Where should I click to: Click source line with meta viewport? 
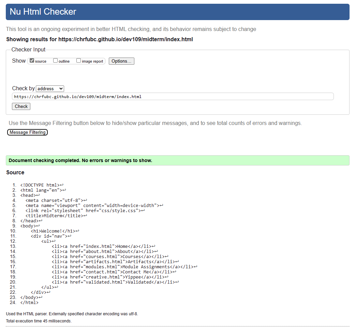tap(94, 205)
